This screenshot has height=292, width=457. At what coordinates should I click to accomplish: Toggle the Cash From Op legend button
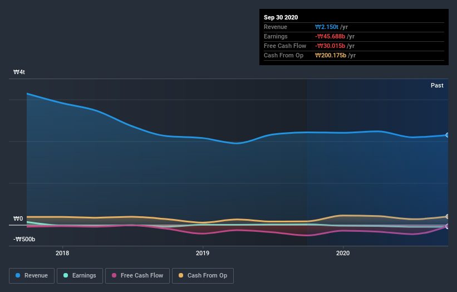pyautogui.click(x=203, y=276)
